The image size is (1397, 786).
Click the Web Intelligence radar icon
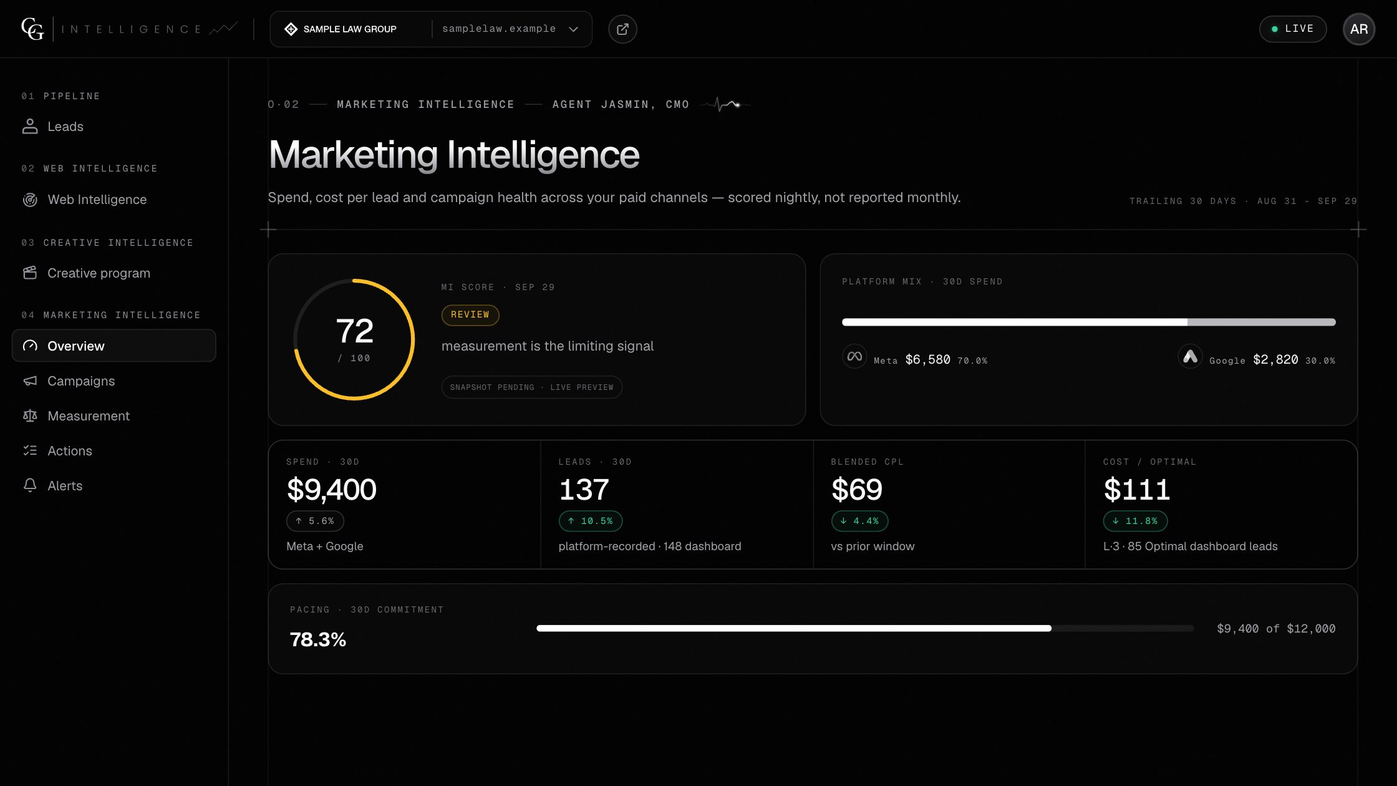(30, 200)
